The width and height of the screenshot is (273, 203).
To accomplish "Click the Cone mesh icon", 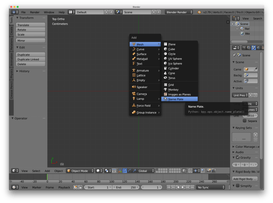I will tap(165, 73).
